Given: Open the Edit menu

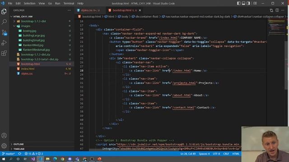Looking at the screenshot, I should tap(18, 3).
